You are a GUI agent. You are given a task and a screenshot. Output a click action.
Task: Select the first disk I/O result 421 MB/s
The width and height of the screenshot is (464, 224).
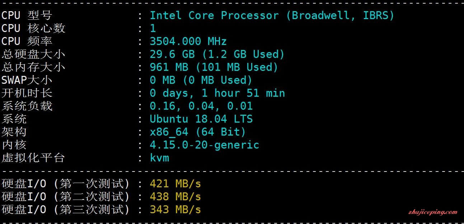click(175, 184)
